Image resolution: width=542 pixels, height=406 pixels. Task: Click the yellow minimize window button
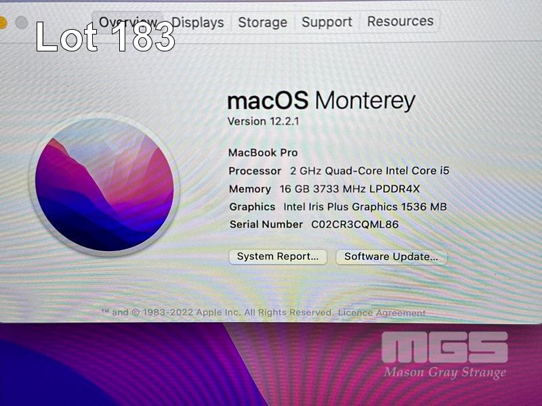pyautogui.click(x=2, y=23)
